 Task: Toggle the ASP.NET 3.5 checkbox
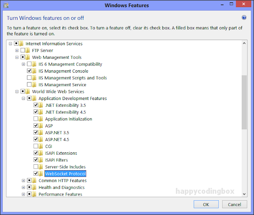[36, 132]
